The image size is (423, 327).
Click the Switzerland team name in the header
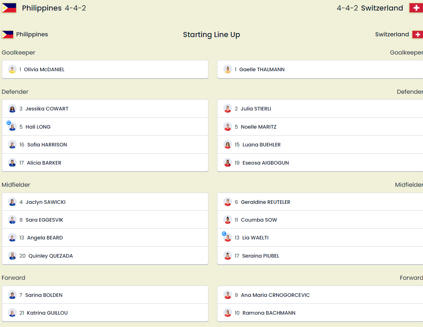tap(382, 8)
